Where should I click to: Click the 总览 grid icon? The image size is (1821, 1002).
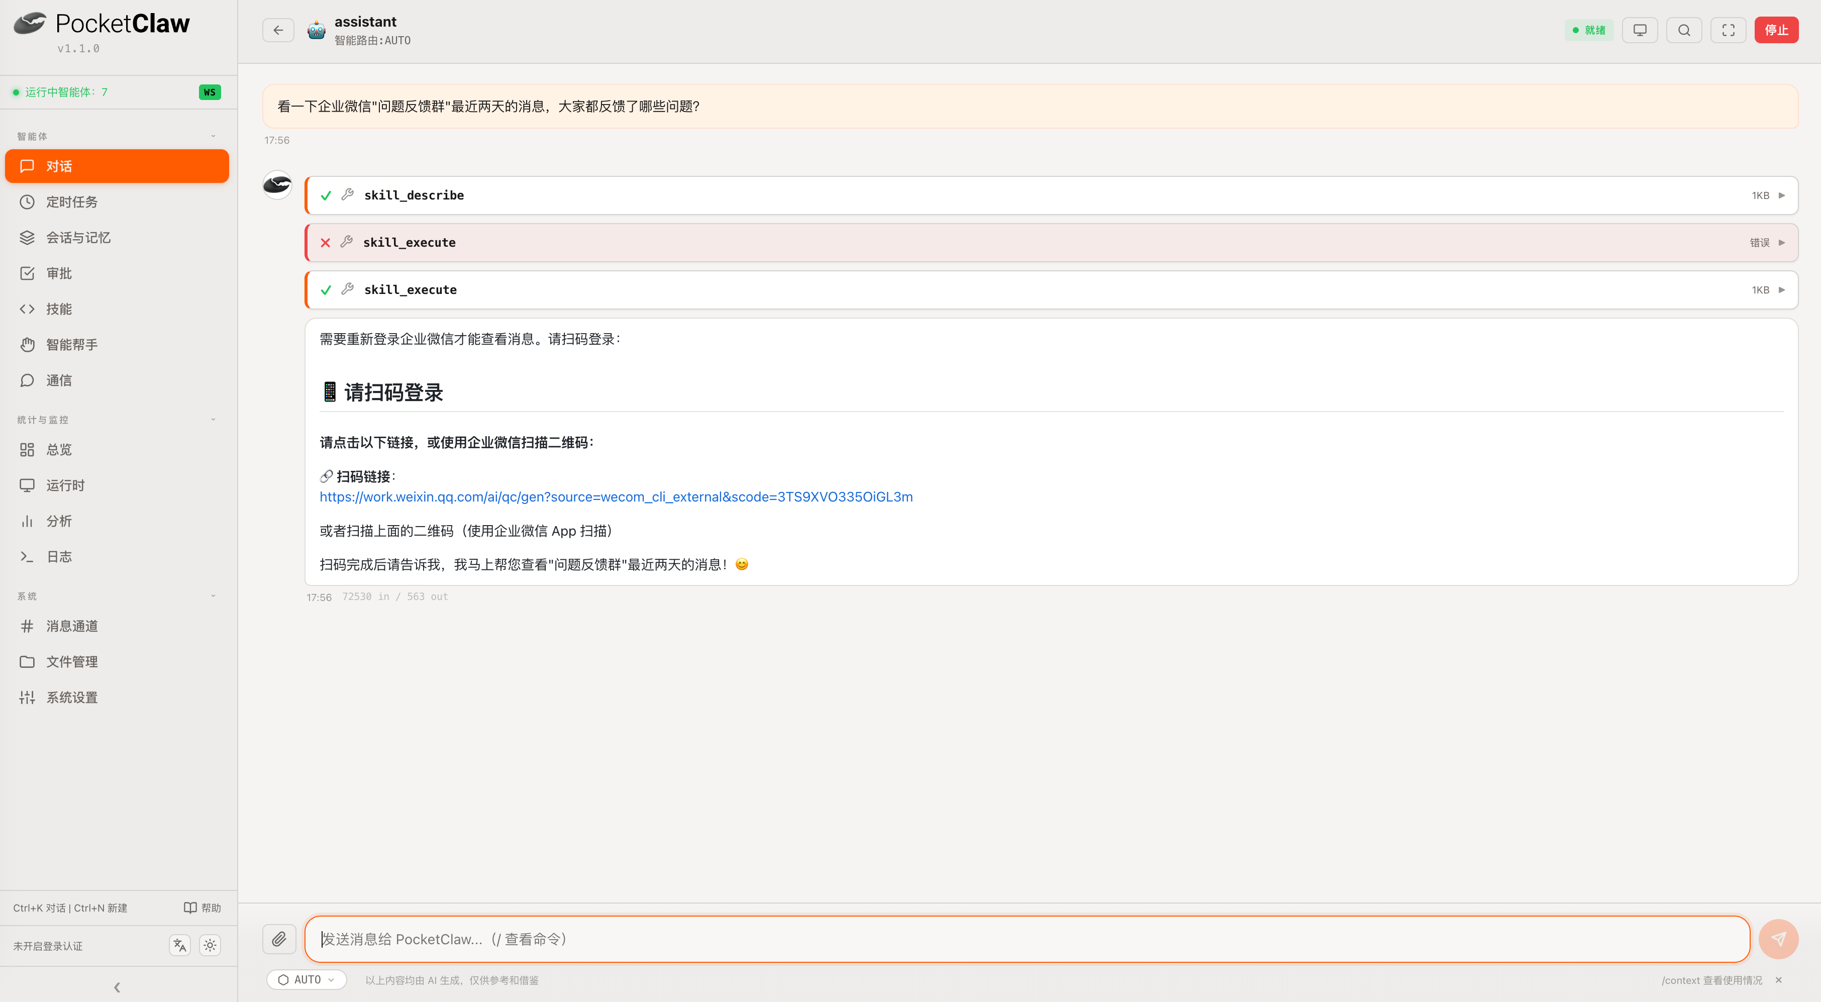27,450
